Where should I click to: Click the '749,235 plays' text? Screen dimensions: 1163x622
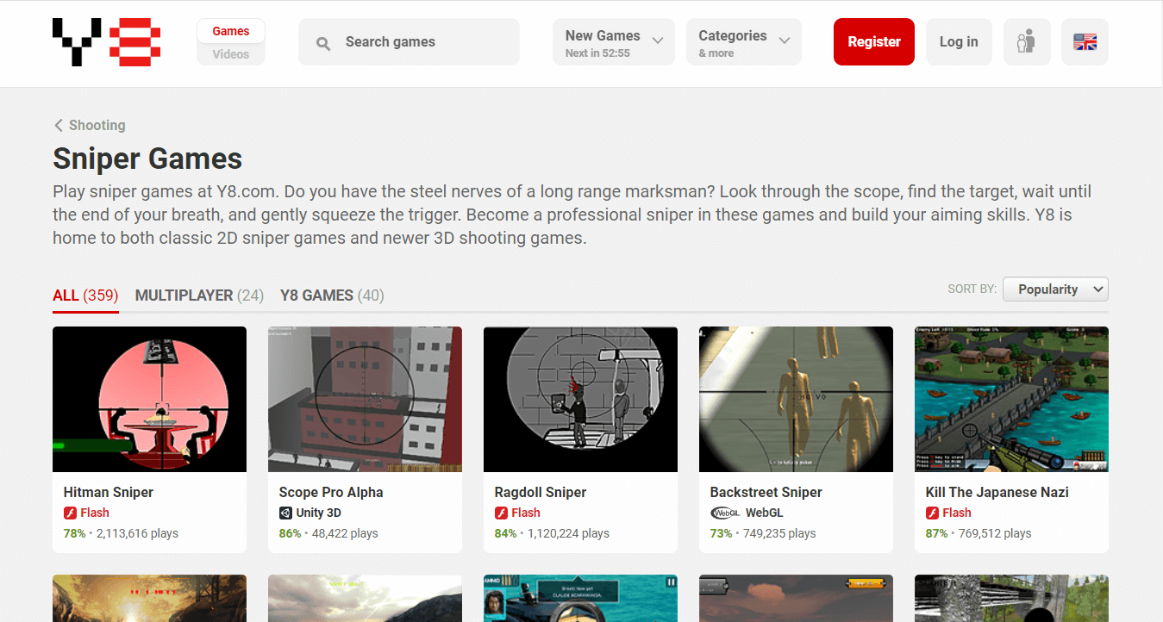pyautogui.click(x=779, y=533)
